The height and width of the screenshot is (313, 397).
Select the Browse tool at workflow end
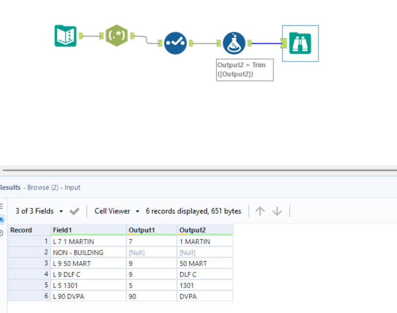click(x=300, y=43)
